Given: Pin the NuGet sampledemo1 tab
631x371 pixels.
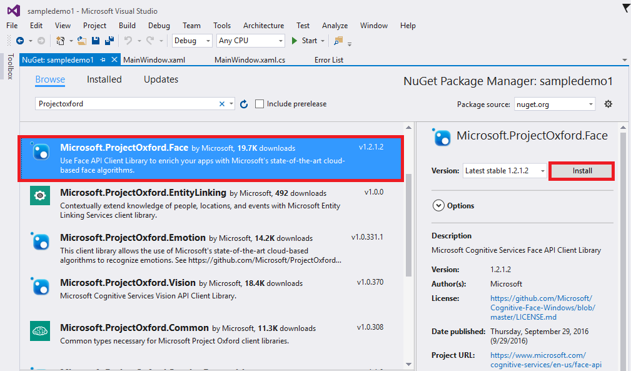Looking at the screenshot, I should pyautogui.click(x=103, y=60).
